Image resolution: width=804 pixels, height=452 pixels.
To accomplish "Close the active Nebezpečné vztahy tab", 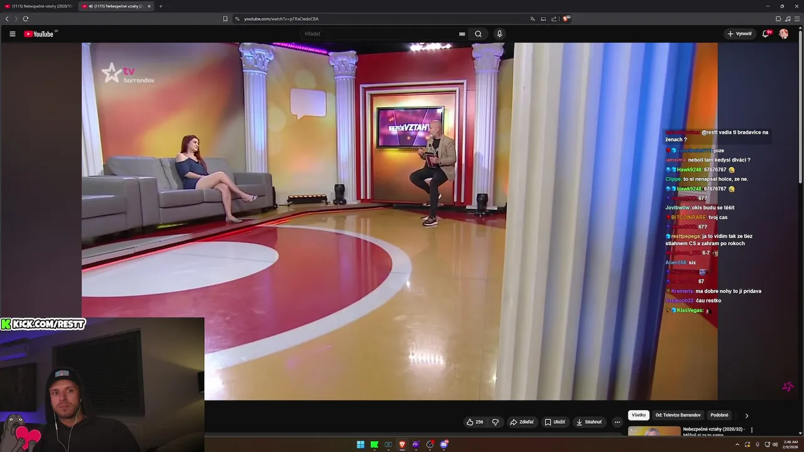I will coord(149,6).
